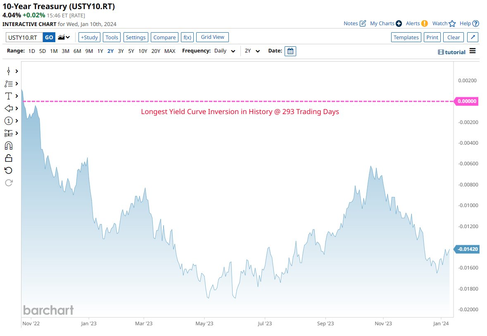
Task: Click the Alerts link text
Action: [413, 23]
